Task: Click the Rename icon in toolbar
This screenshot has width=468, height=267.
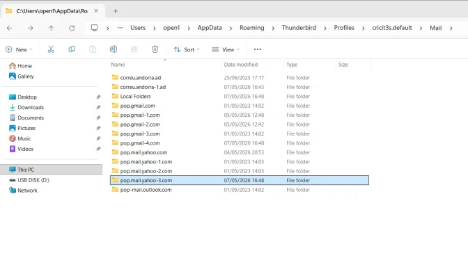Action: coord(114,49)
